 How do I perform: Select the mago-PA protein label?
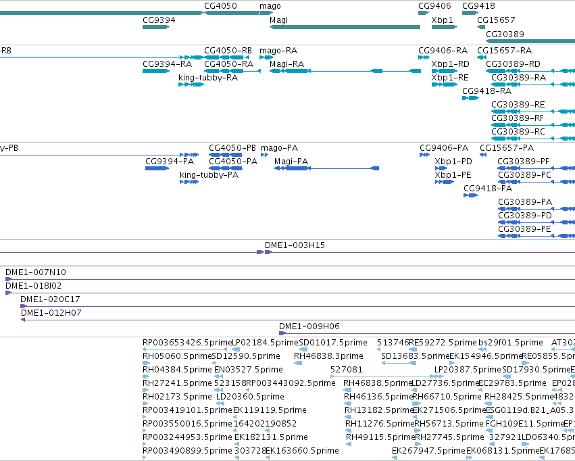[280, 148]
